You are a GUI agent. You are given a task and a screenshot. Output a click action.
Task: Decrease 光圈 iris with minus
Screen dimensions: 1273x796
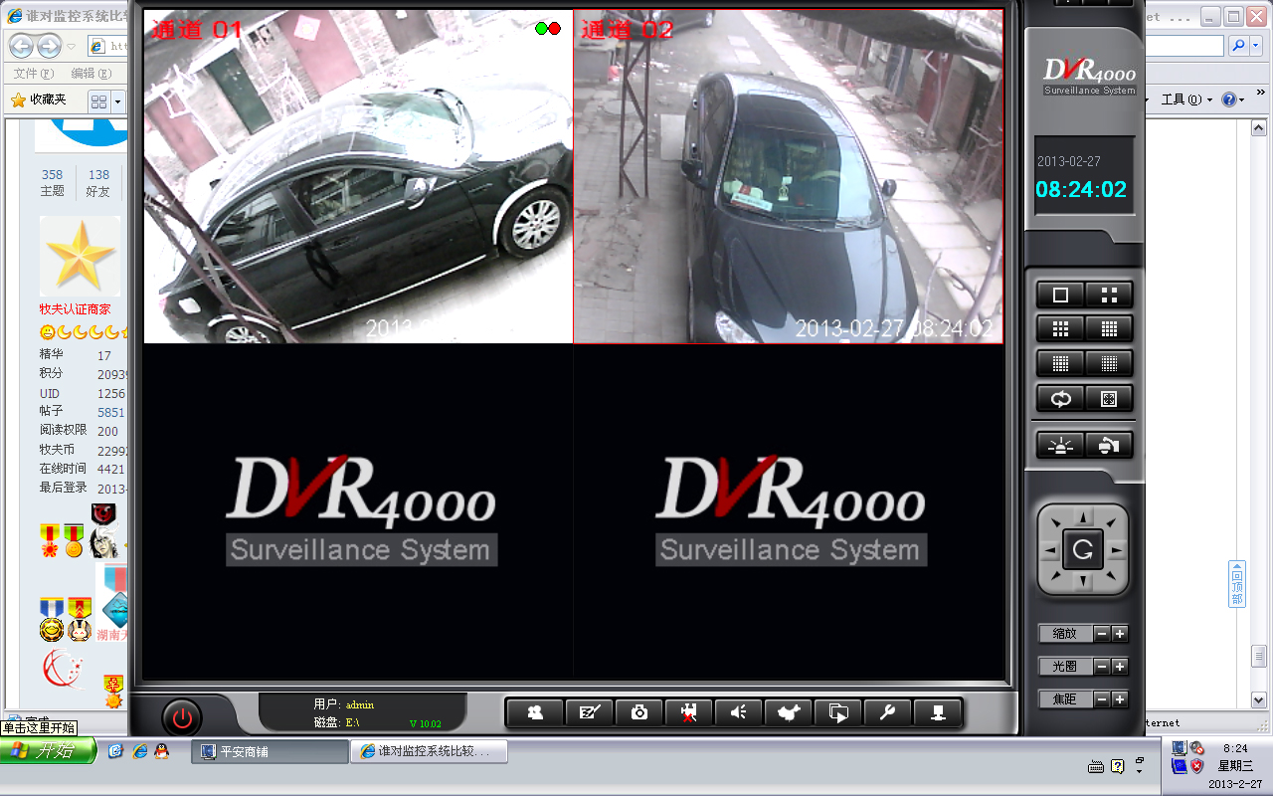[1102, 667]
